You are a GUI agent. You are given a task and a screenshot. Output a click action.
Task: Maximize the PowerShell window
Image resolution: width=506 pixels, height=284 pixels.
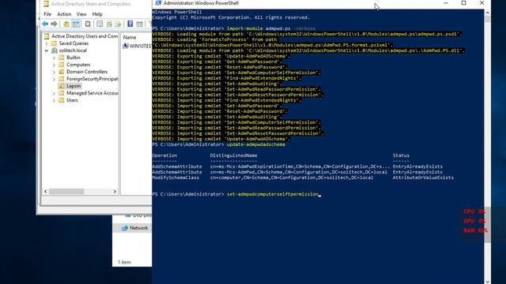click(x=464, y=3)
